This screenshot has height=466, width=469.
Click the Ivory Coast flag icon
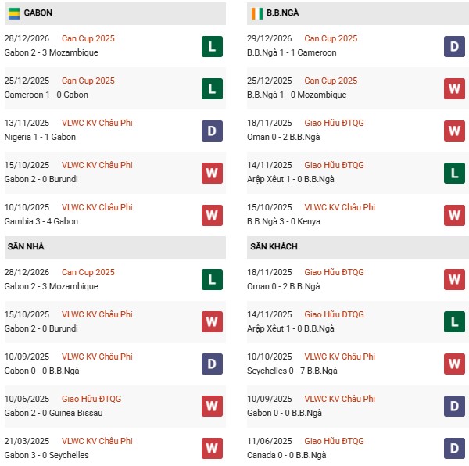click(x=256, y=13)
